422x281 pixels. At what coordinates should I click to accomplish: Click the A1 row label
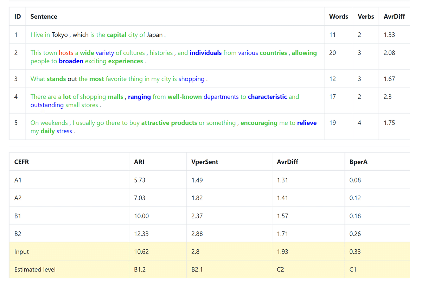click(x=18, y=180)
